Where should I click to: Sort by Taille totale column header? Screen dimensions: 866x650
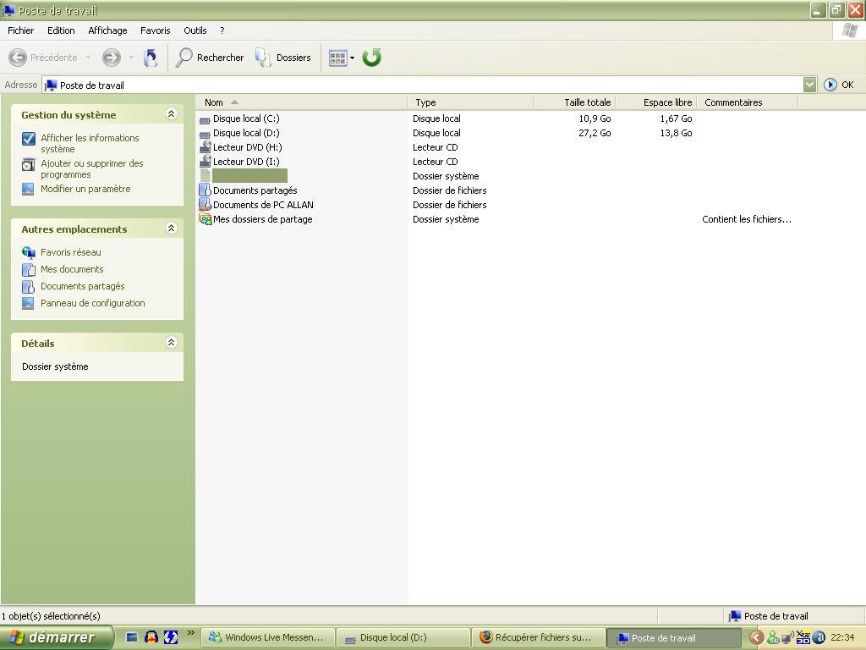click(x=575, y=102)
